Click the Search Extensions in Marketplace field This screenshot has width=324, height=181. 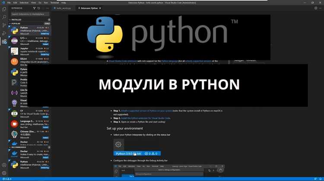(x=29, y=14)
